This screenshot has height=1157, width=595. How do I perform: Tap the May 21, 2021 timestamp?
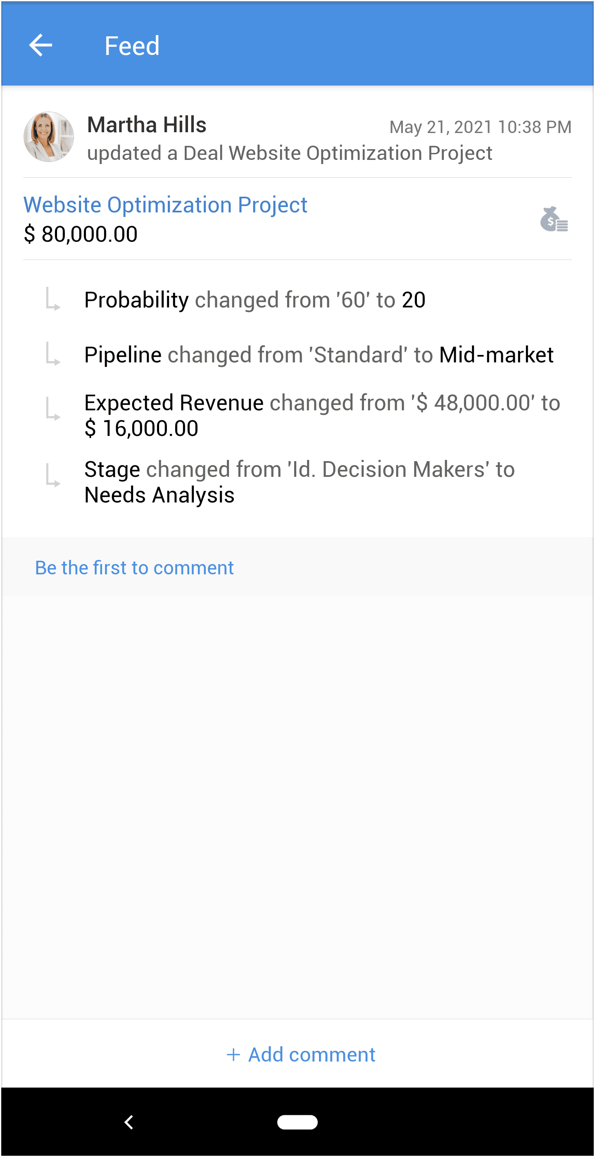480,127
